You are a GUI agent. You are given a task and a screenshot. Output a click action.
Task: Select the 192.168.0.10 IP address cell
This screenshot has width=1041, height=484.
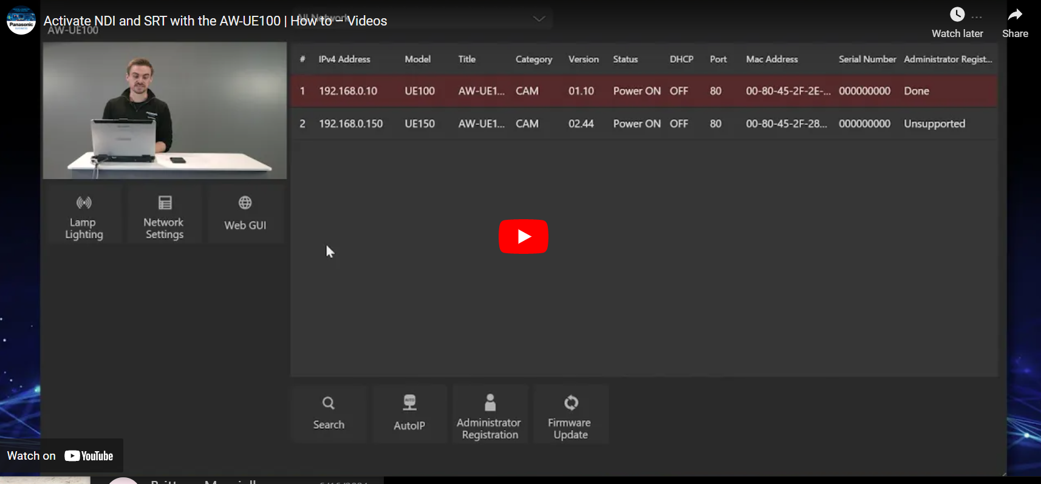point(348,91)
